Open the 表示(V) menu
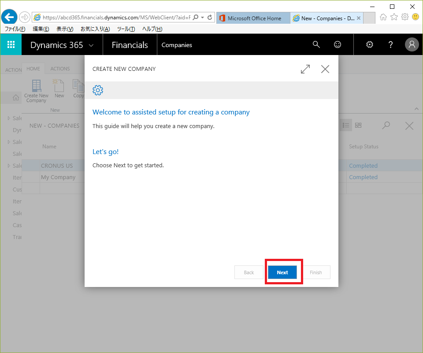This screenshot has width=423, height=353. coord(65,29)
